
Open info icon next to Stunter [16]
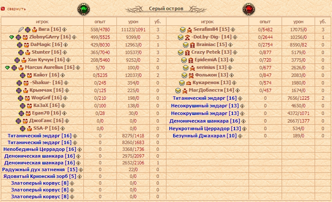point(65,52)
